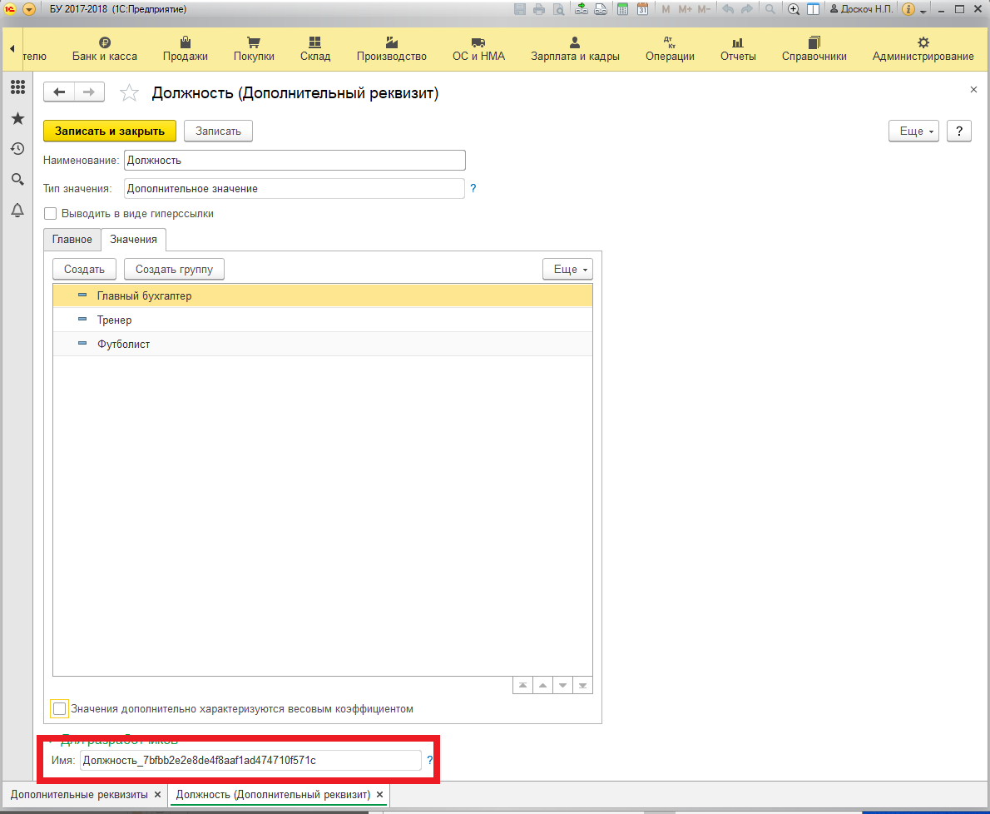Switch to the 'Значения' tab

pos(133,240)
